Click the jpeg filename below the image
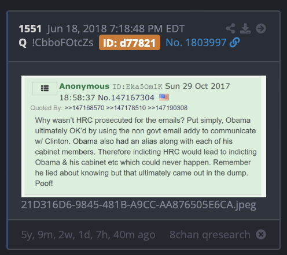287x255 pixels. (139, 205)
